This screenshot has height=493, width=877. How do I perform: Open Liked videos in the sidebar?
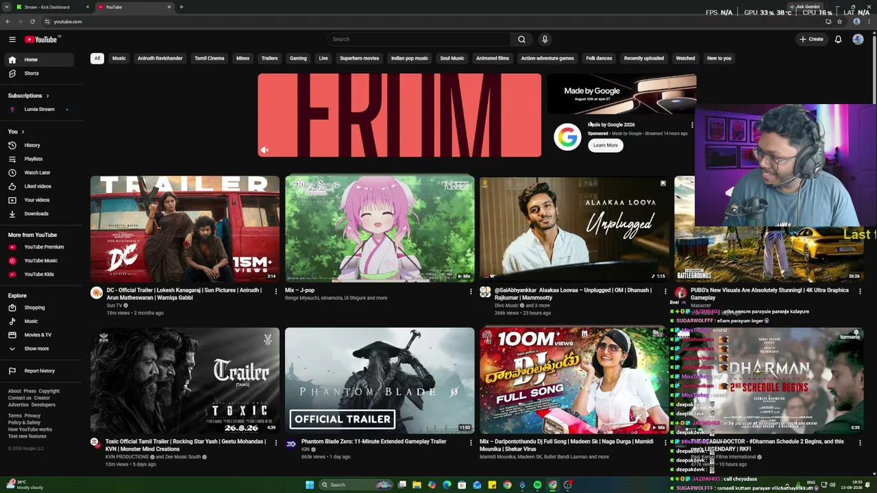click(38, 186)
